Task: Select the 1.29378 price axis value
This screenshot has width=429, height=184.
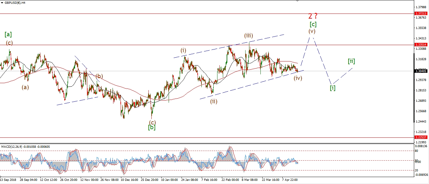Action: pos(422,80)
